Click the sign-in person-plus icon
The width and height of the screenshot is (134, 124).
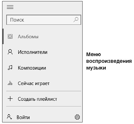pyautogui.click(x=9, y=117)
